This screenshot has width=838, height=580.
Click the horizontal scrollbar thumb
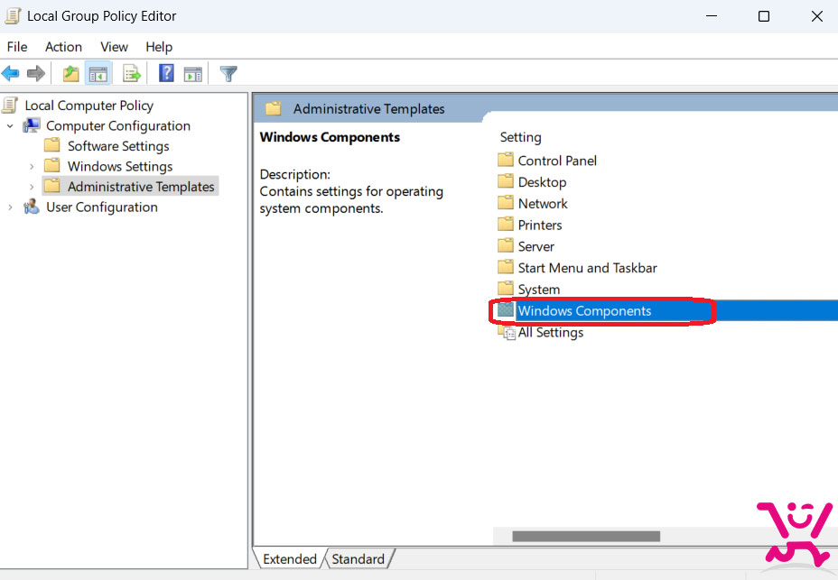tap(586, 536)
